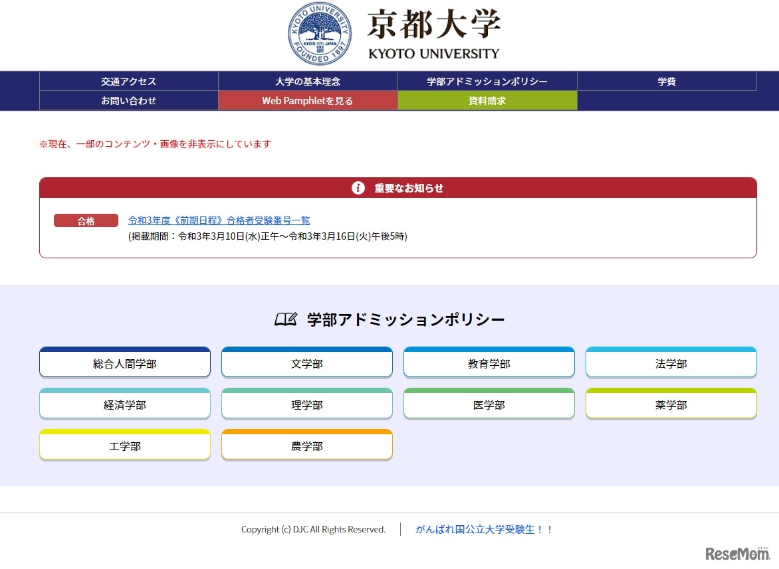This screenshot has height=569, width=779.
Task: Click the orange-topped 農学部 button
Action: pos(307,446)
